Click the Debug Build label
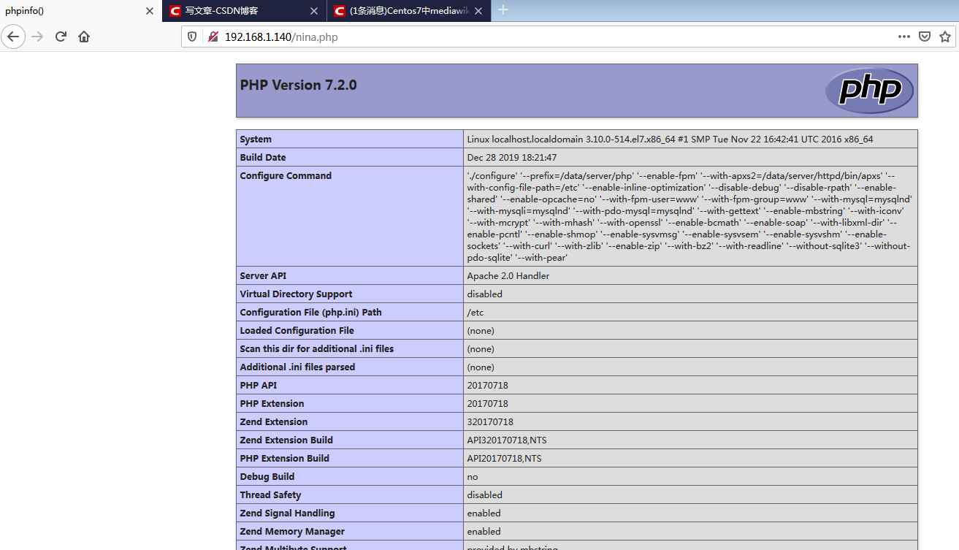 [x=267, y=477]
